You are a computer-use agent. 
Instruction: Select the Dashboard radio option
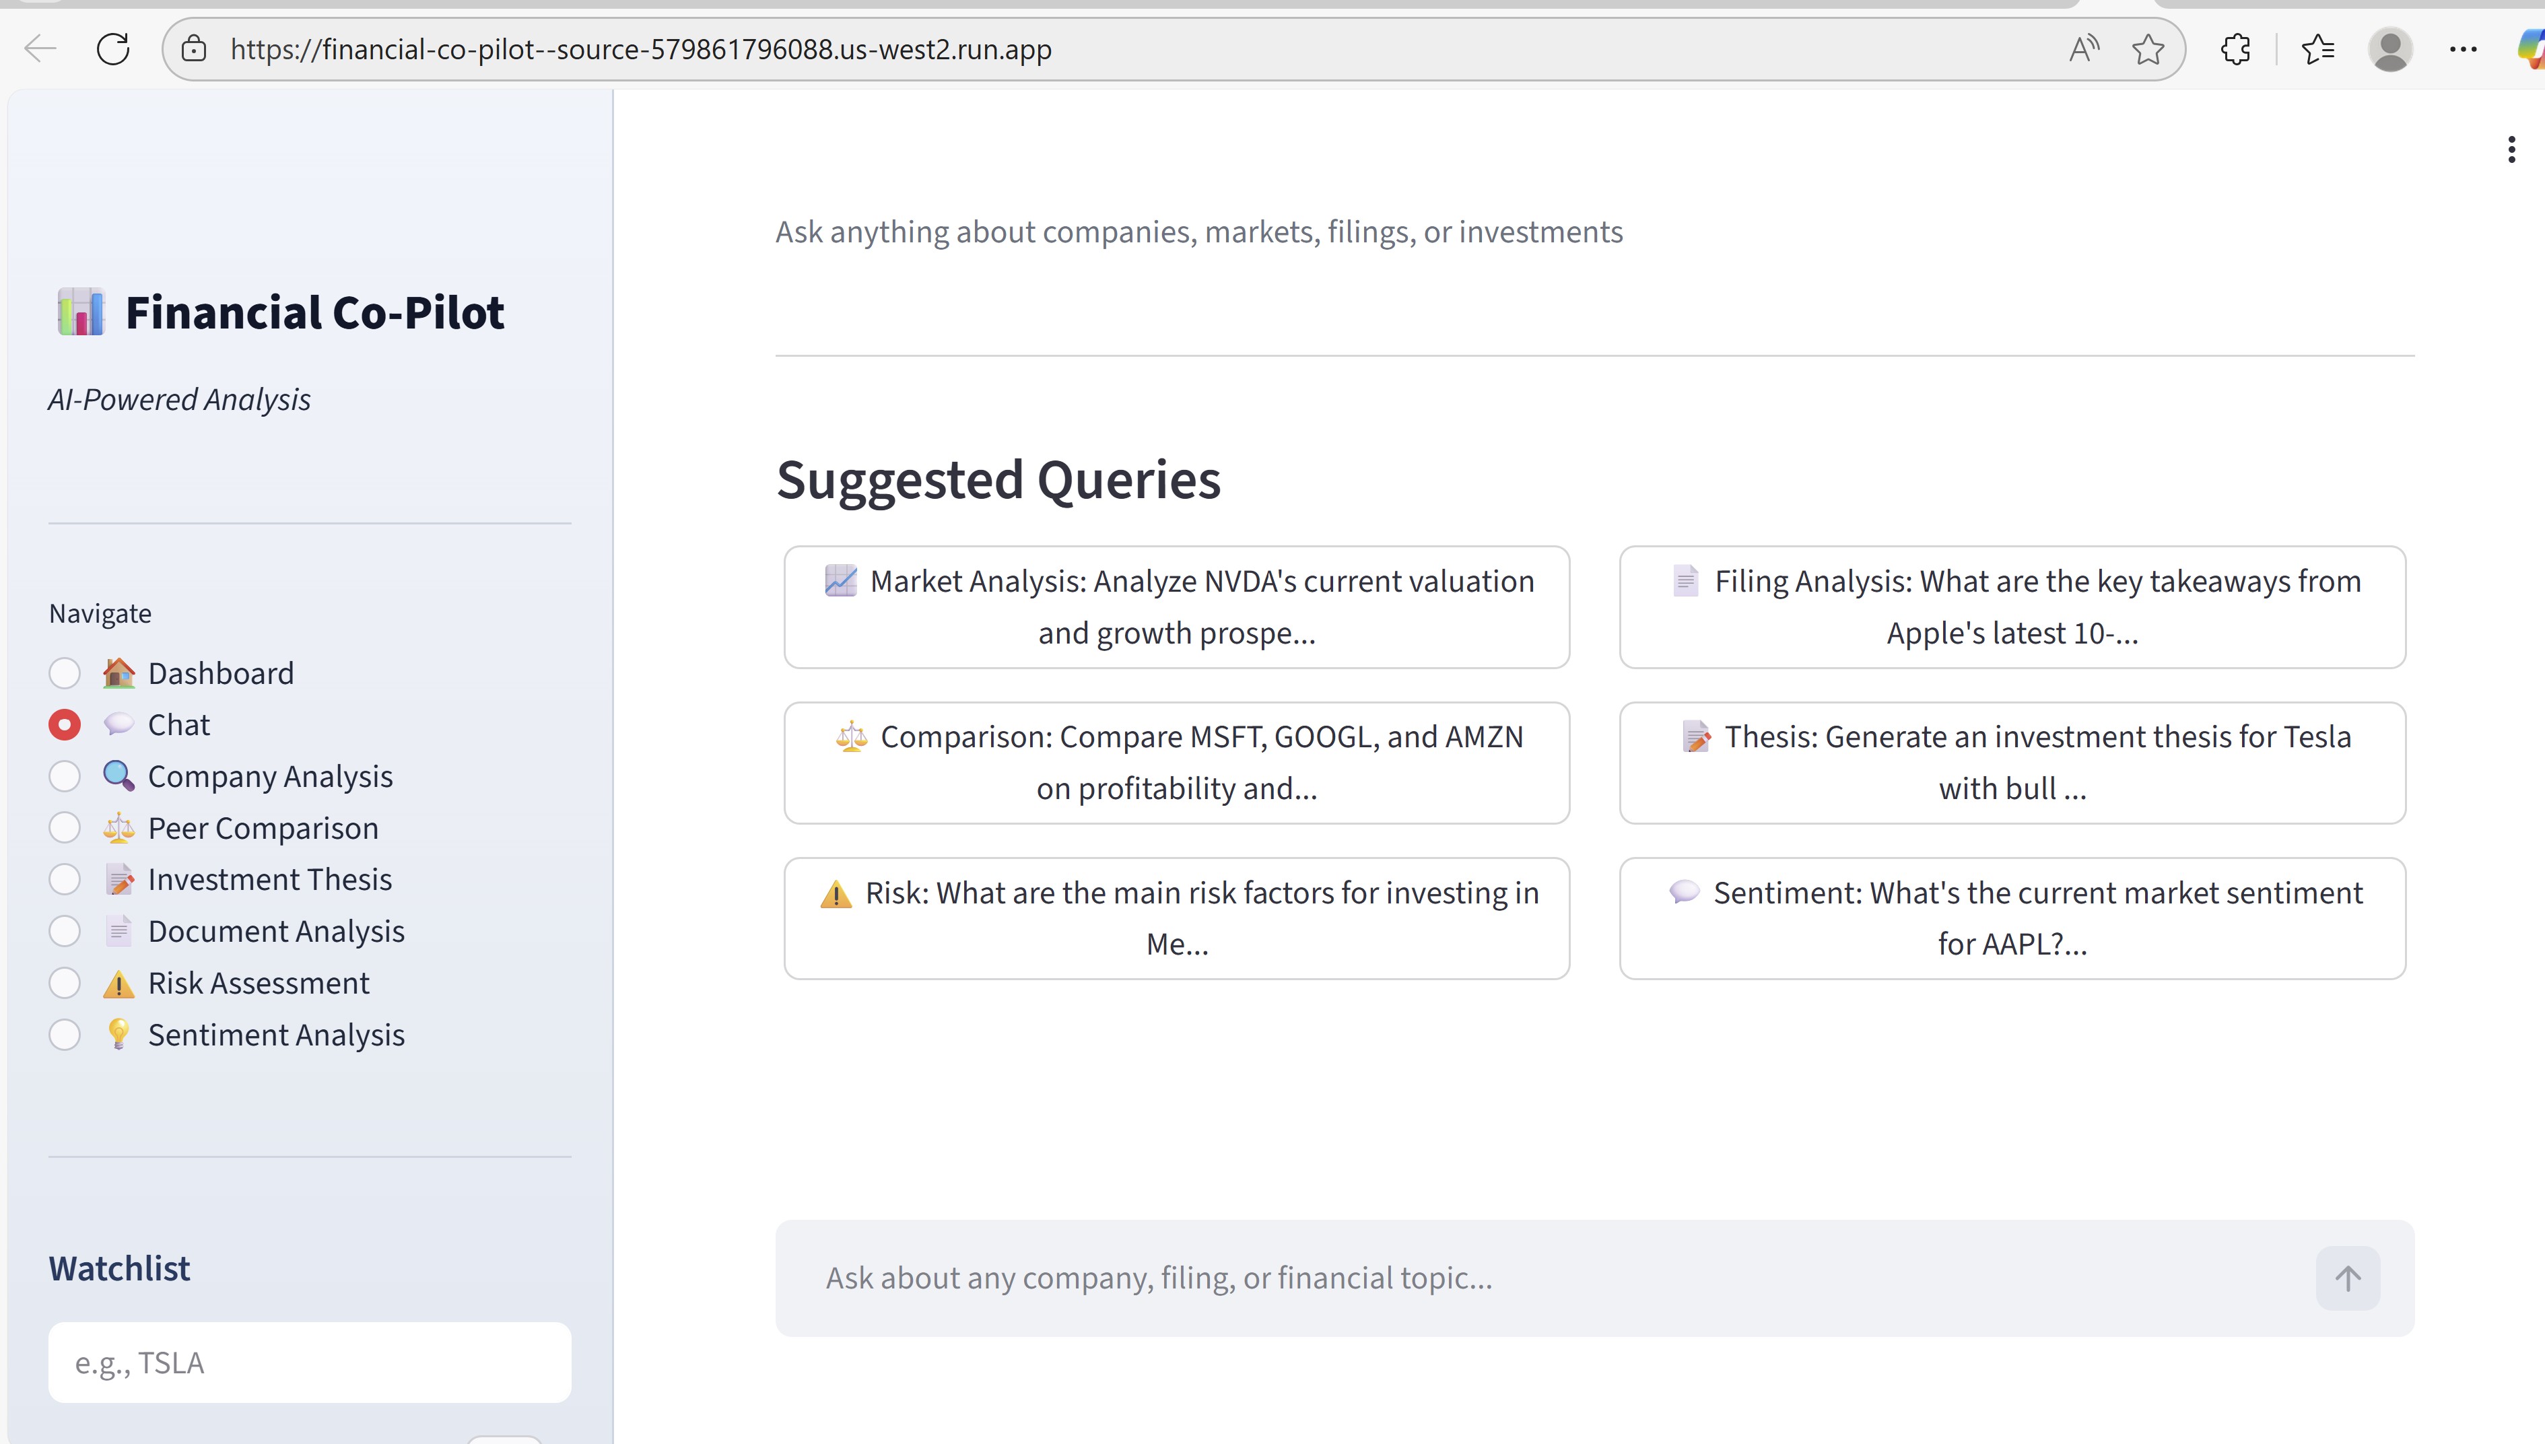click(65, 673)
